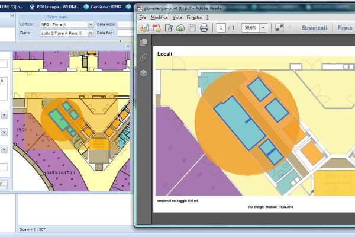This screenshot has width=355, height=237.
Task: Collapse the left panel with double-arrow icon
Action: 12,15
